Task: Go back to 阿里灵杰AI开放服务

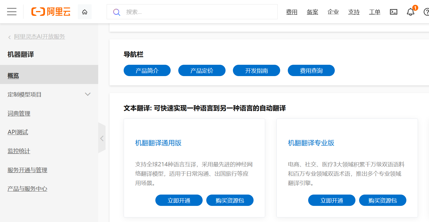Action: pyautogui.click(x=39, y=37)
